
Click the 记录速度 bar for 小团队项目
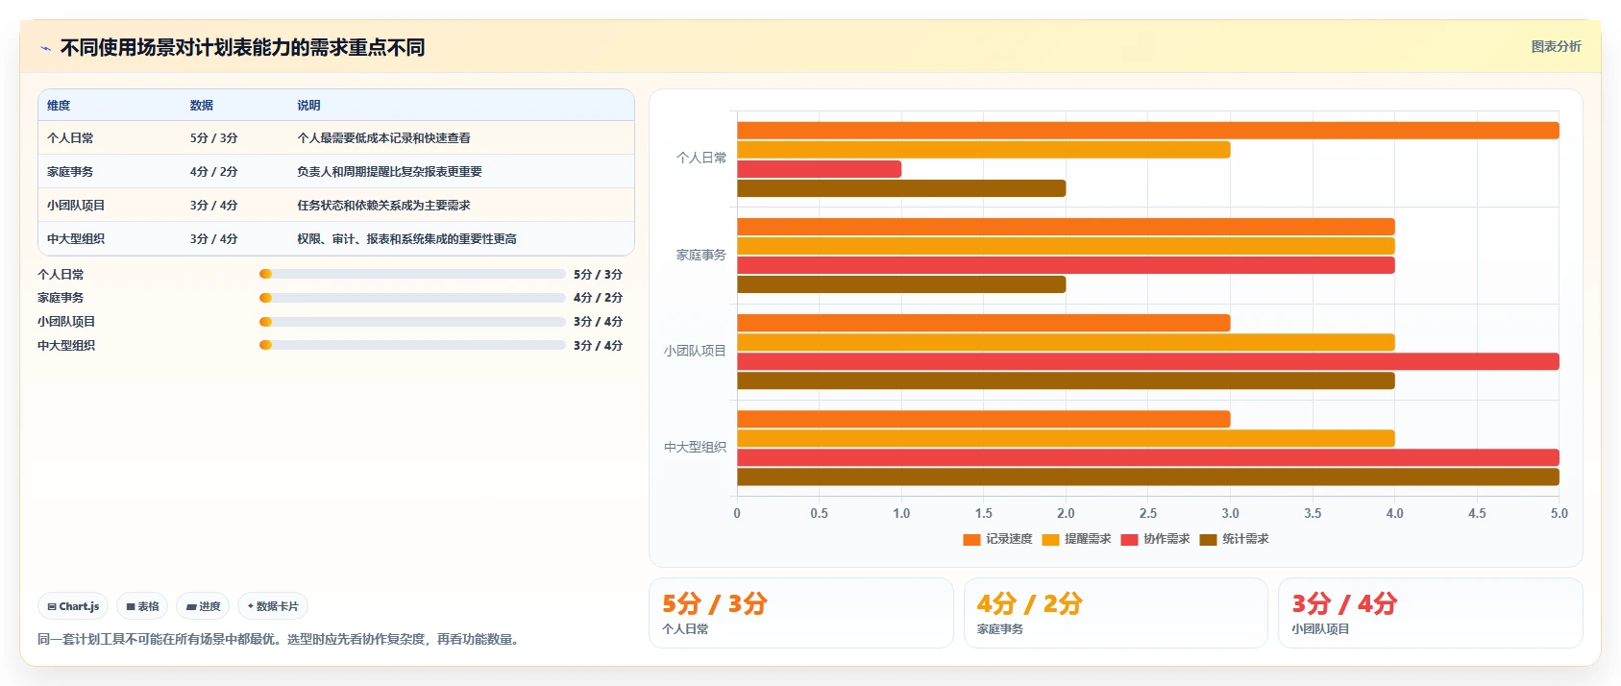pyautogui.click(x=984, y=323)
